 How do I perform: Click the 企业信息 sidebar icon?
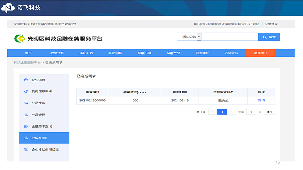pos(26,80)
